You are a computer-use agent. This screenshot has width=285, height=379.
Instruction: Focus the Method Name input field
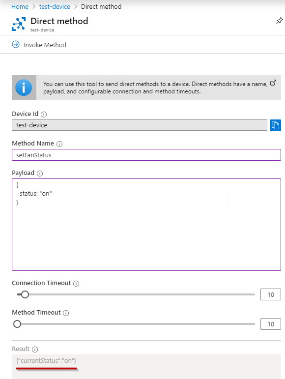tap(146, 155)
